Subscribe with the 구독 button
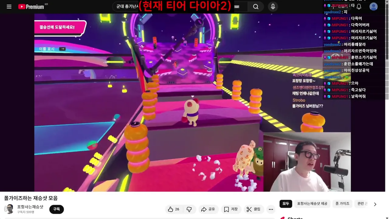 tap(57, 209)
